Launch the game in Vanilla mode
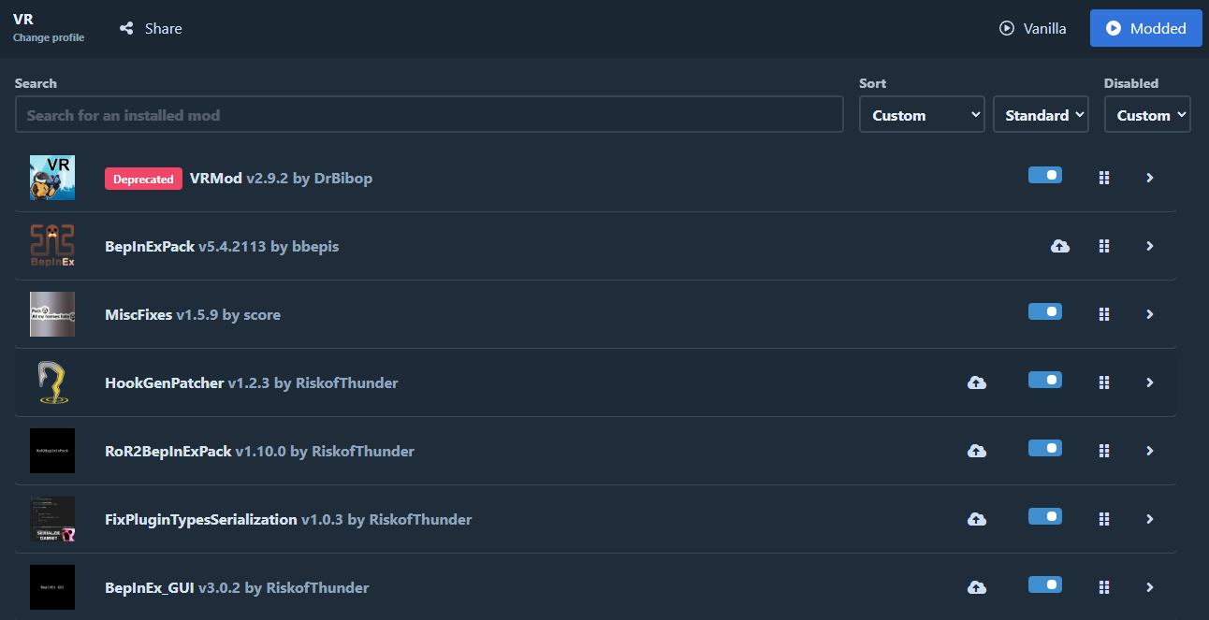Screen dimensions: 1209x620 pos(1033,28)
